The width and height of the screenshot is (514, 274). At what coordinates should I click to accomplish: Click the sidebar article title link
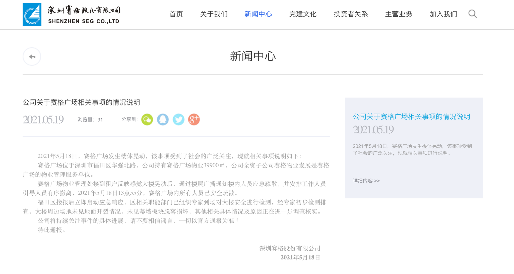click(x=411, y=117)
